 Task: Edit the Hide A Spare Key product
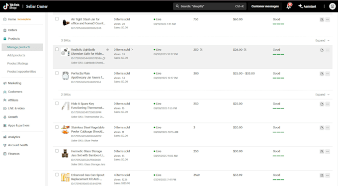[x=322, y=104]
